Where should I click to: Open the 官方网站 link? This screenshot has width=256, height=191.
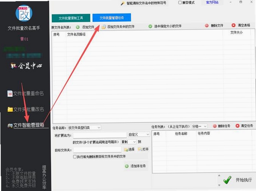tap(212, 2)
